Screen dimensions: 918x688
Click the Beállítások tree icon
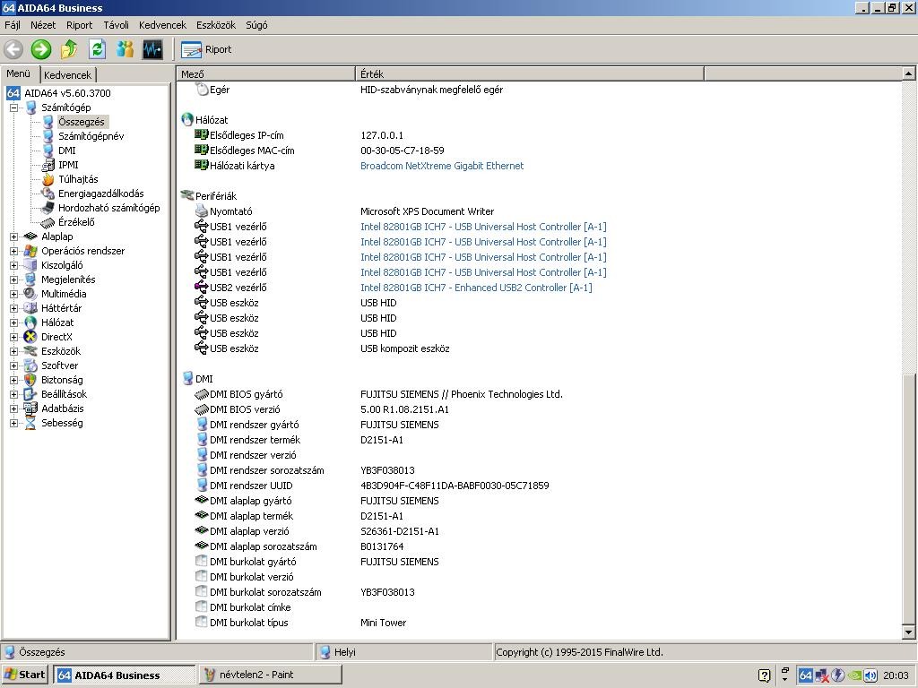click(30, 394)
